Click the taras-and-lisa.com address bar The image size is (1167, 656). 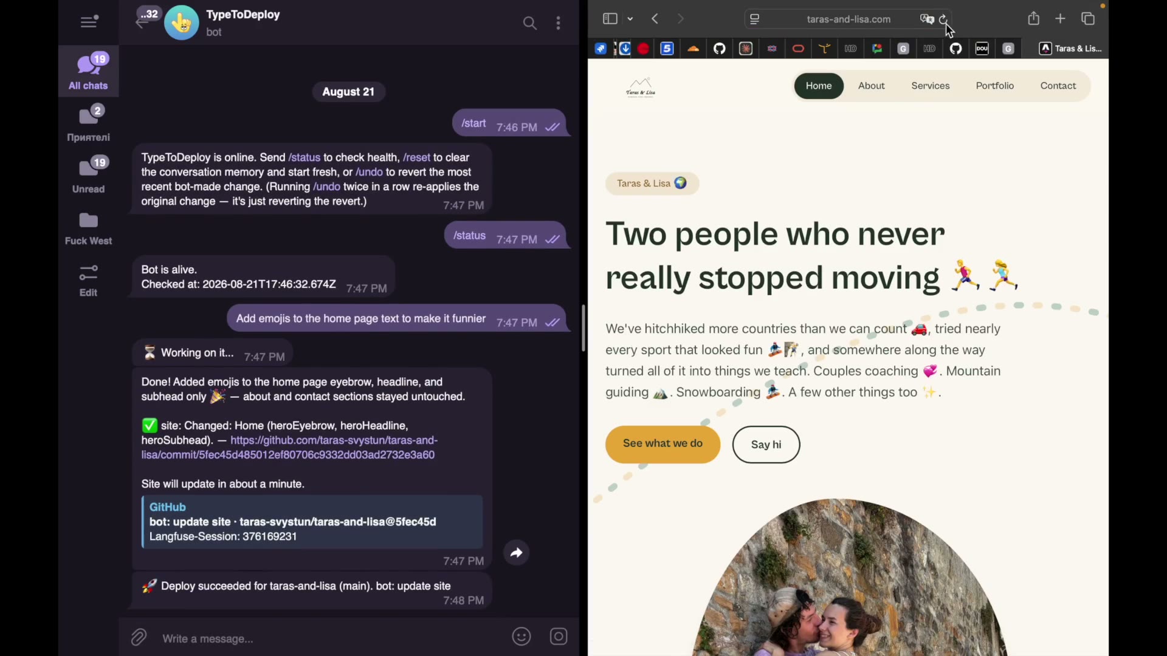click(x=849, y=19)
